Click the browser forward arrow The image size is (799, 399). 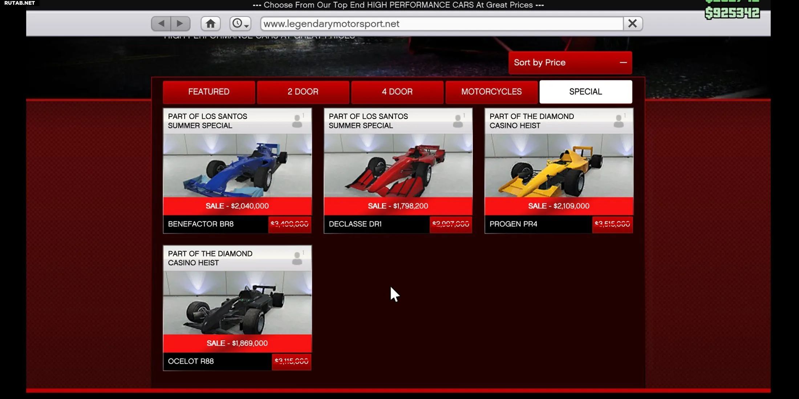point(180,24)
